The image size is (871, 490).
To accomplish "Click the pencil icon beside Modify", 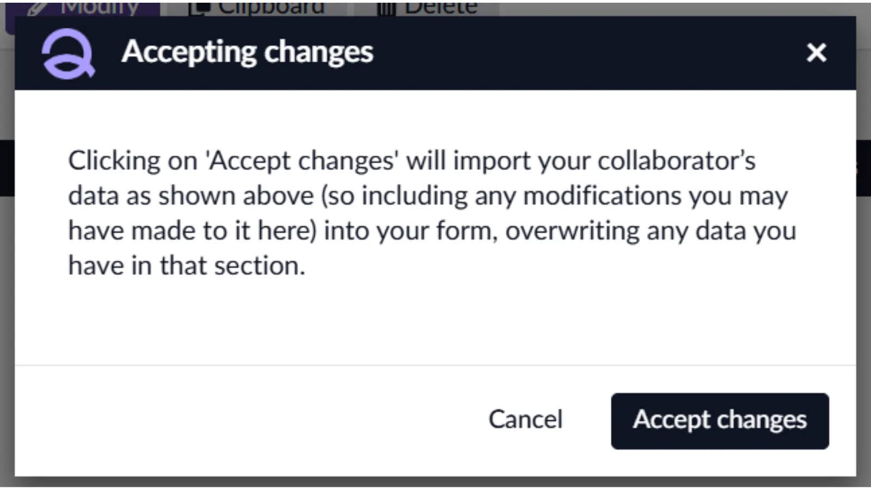I will point(37,8).
